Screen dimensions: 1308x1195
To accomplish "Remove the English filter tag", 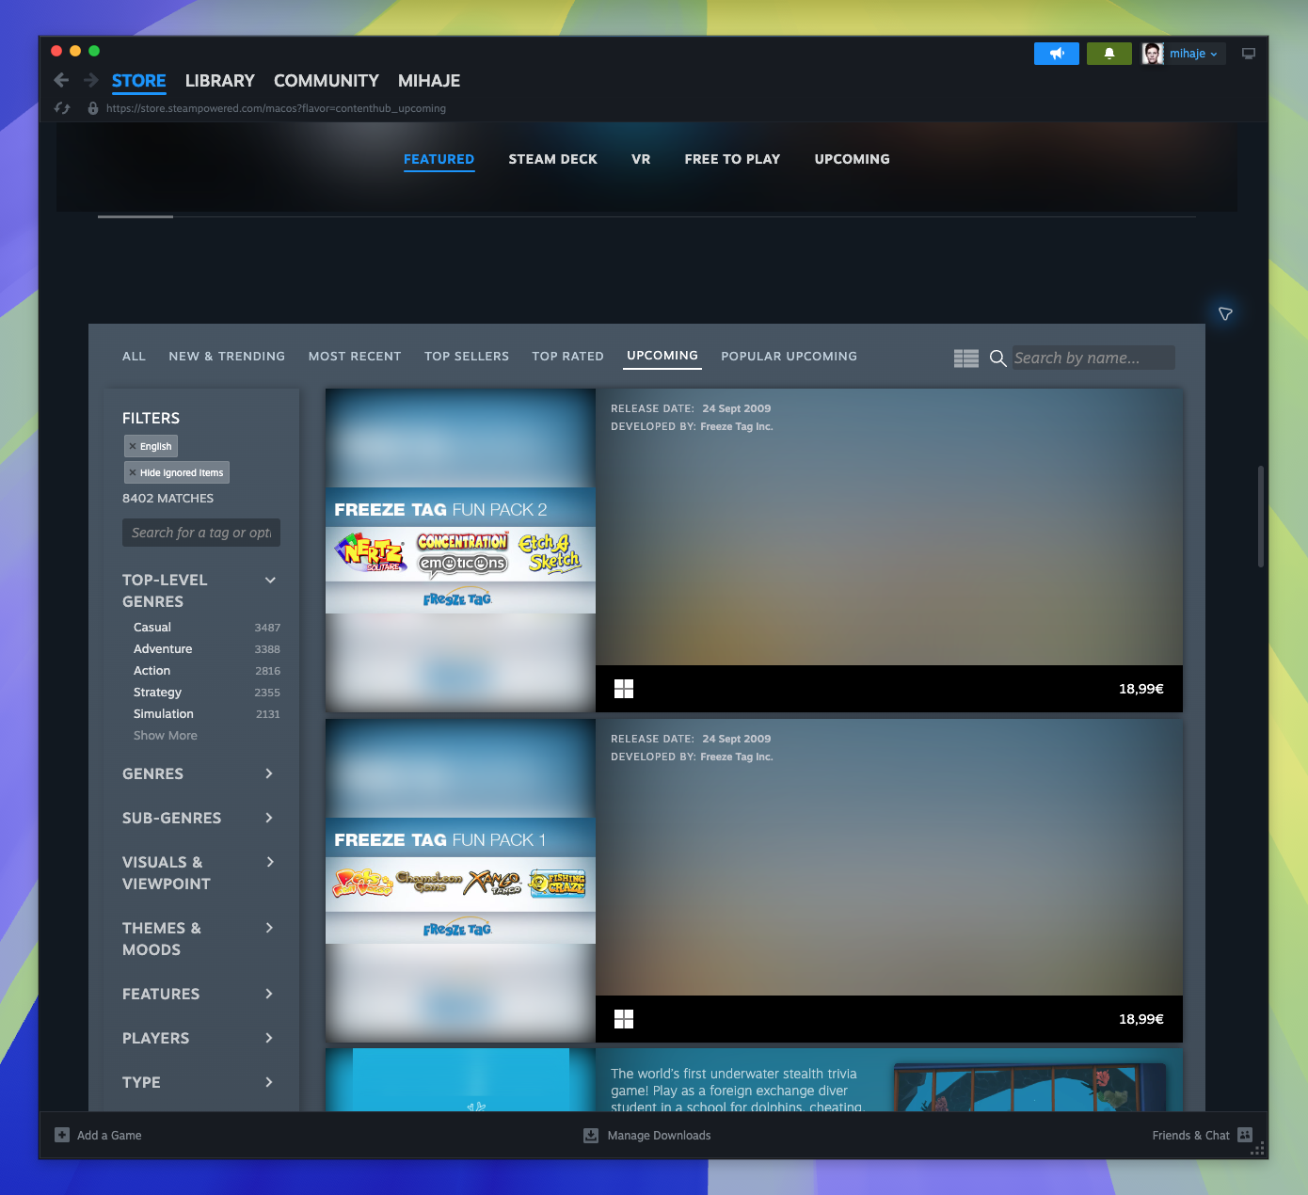I will pos(133,446).
